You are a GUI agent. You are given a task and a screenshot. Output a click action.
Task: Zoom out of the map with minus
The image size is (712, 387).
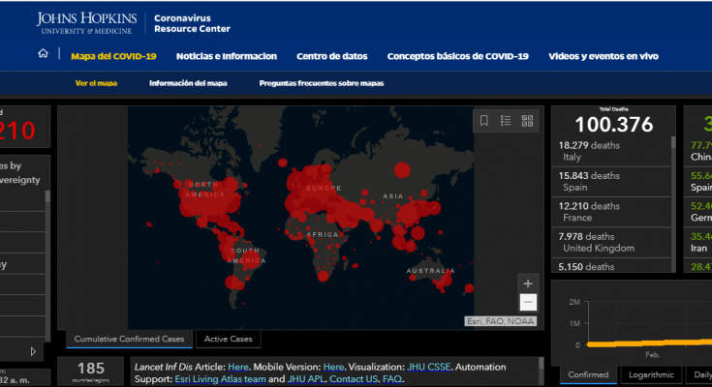(528, 302)
